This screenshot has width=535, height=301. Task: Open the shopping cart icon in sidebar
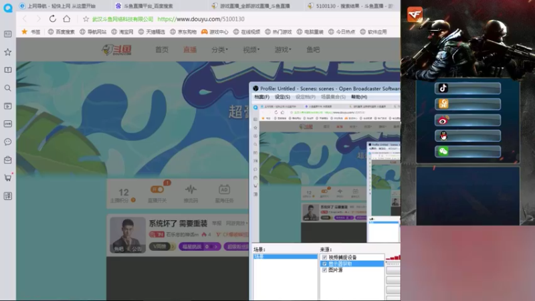click(x=7, y=178)
